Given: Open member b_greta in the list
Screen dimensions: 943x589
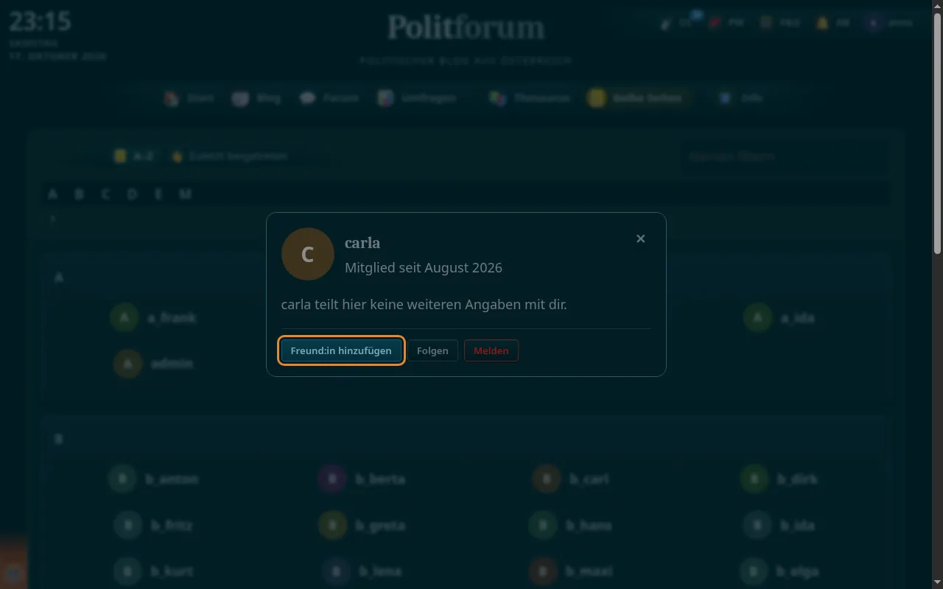Looking at the screenshot, I should pos(362,526).
